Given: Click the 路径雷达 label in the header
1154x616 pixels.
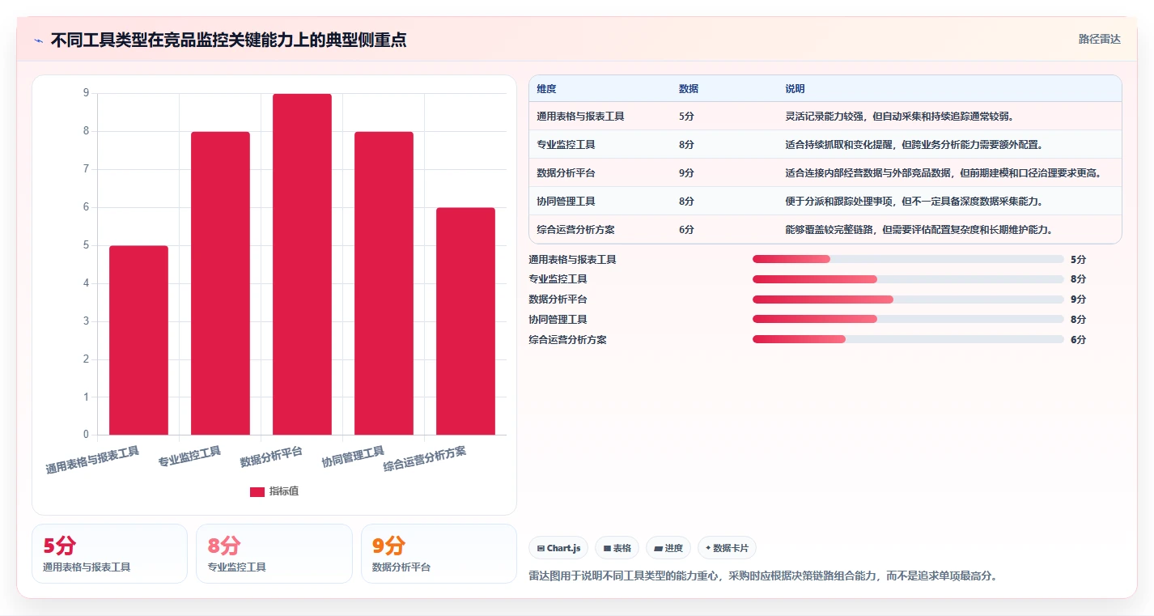Looking at the screenshot, I should point(1099,39).
